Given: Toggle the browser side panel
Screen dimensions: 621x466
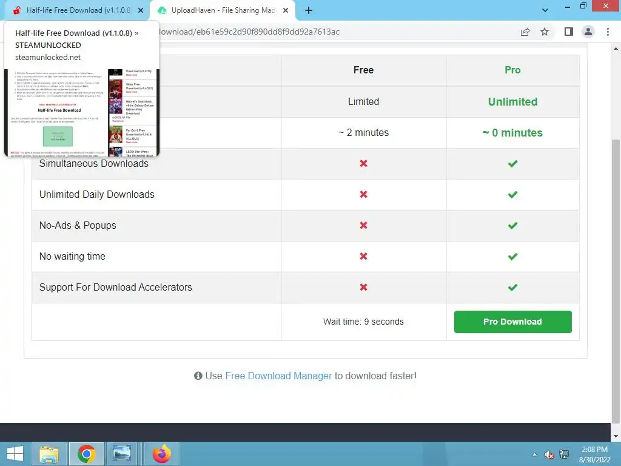Looking at the screenshot, I should point(568,32).
